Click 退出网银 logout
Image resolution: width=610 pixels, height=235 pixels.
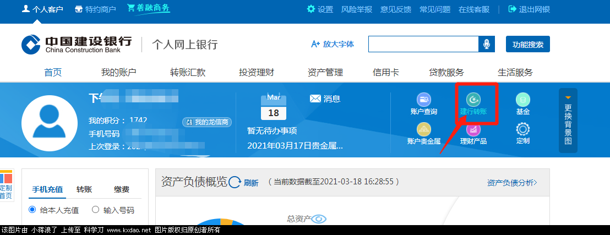click(529, 9)
